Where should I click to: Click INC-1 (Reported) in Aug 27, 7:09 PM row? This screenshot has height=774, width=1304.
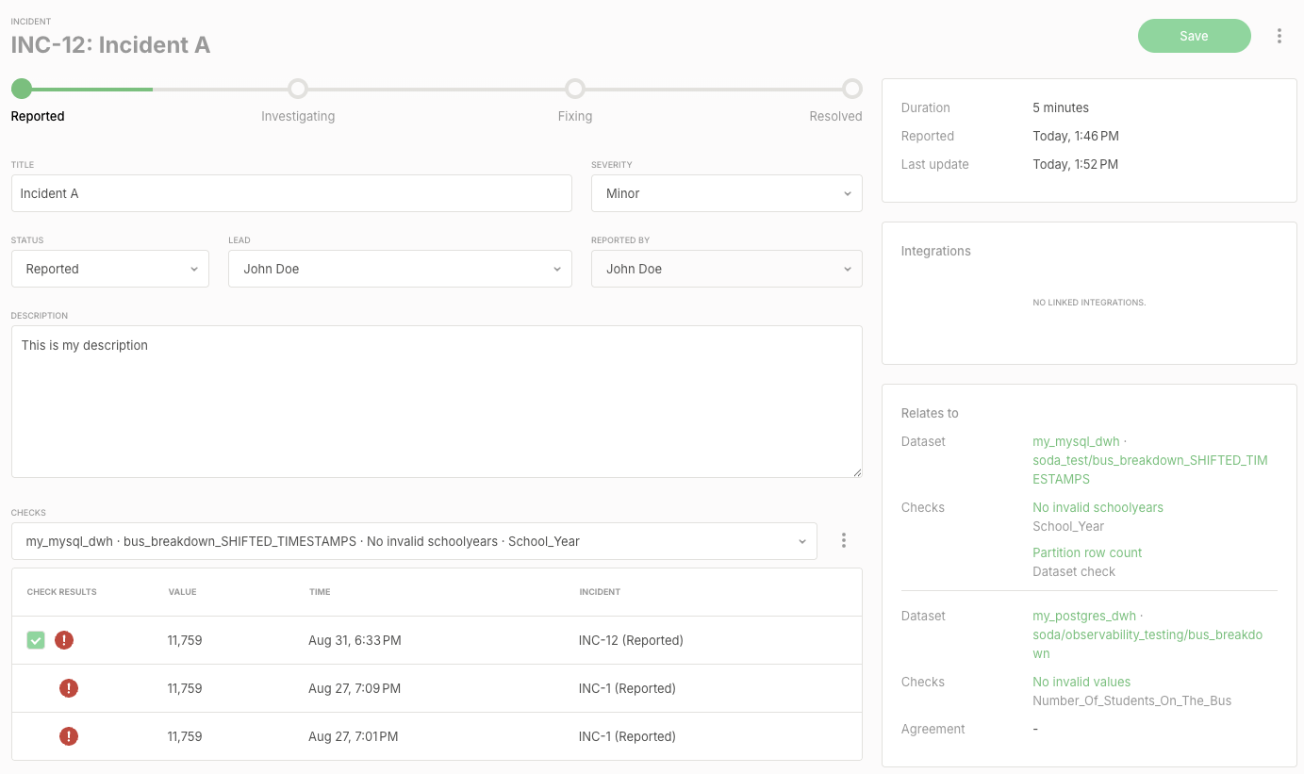click(x=627, y=688)
